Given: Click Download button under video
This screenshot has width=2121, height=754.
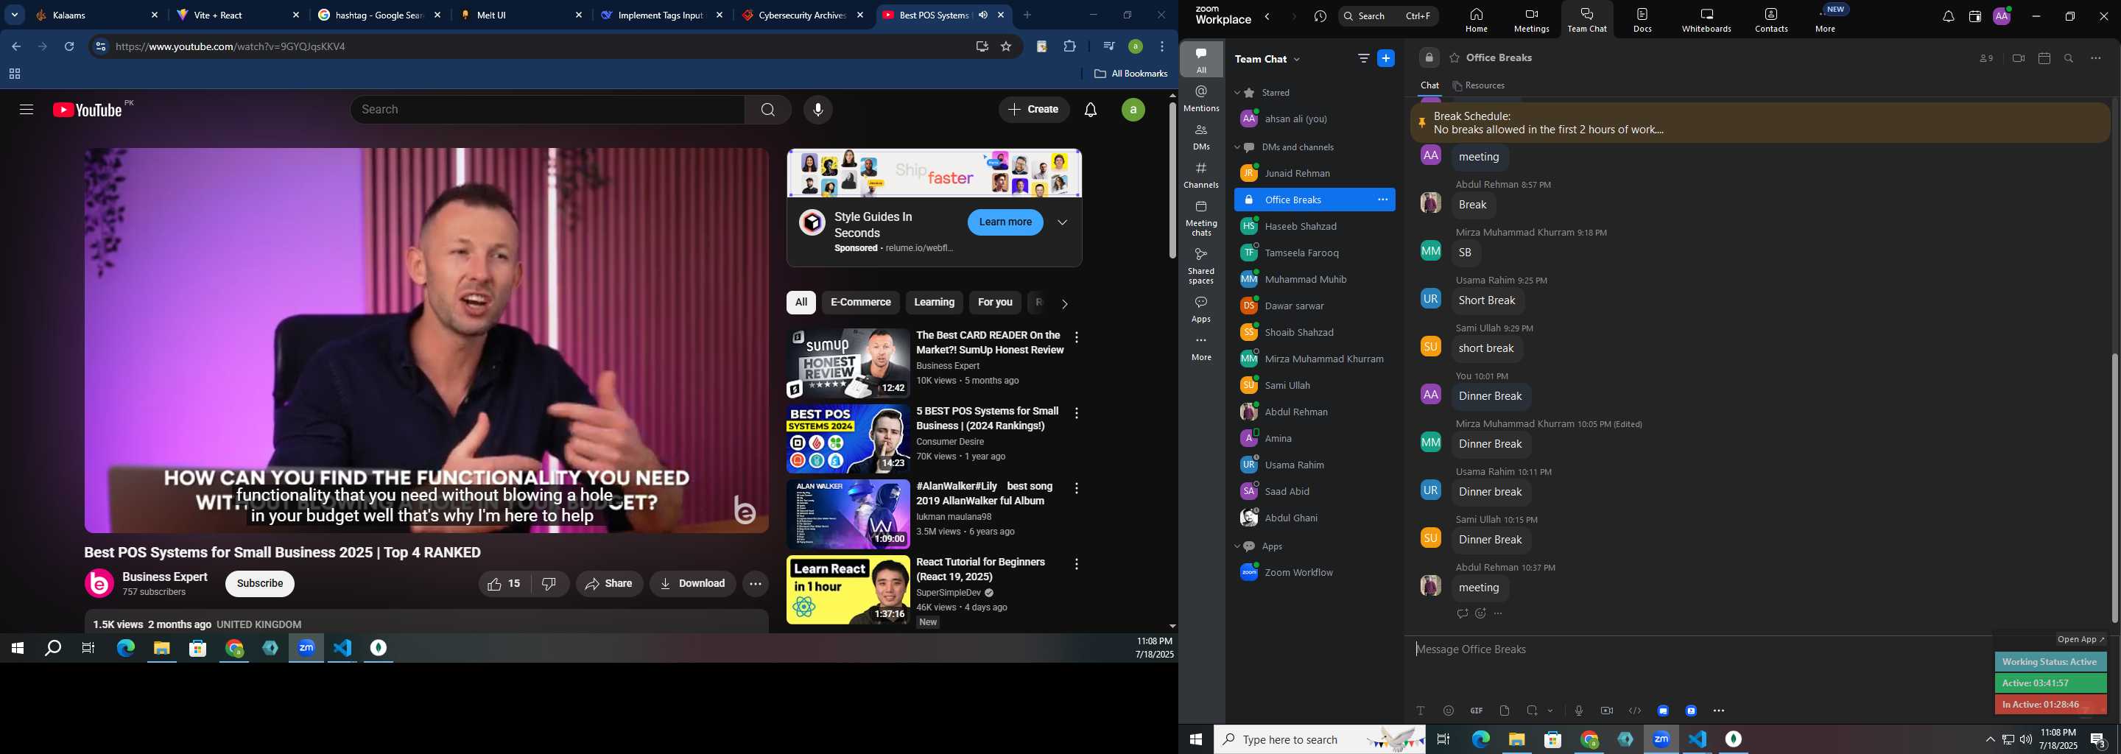Looking at the screenshot, I should tap(692, 584).
